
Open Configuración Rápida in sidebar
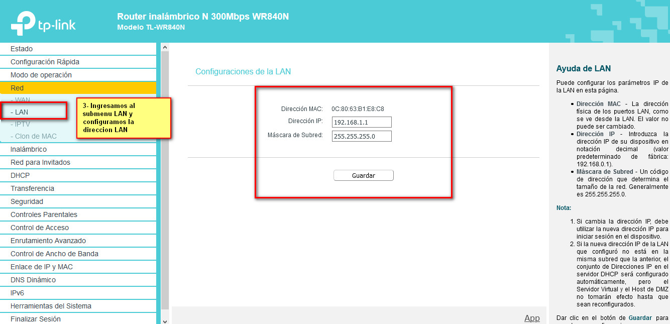(45, 62)
